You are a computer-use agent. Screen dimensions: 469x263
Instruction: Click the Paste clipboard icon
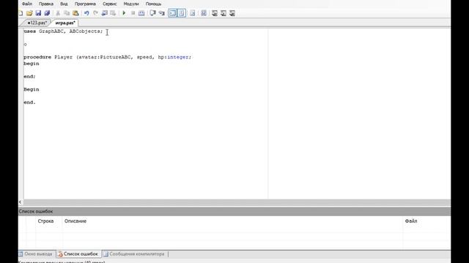click(x=75, y=13)
